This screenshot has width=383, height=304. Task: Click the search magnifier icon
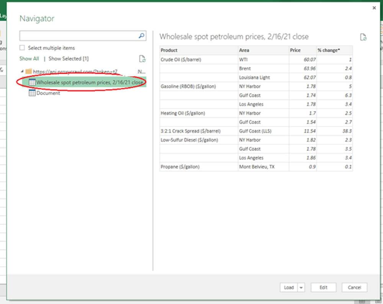pos(141,36)
